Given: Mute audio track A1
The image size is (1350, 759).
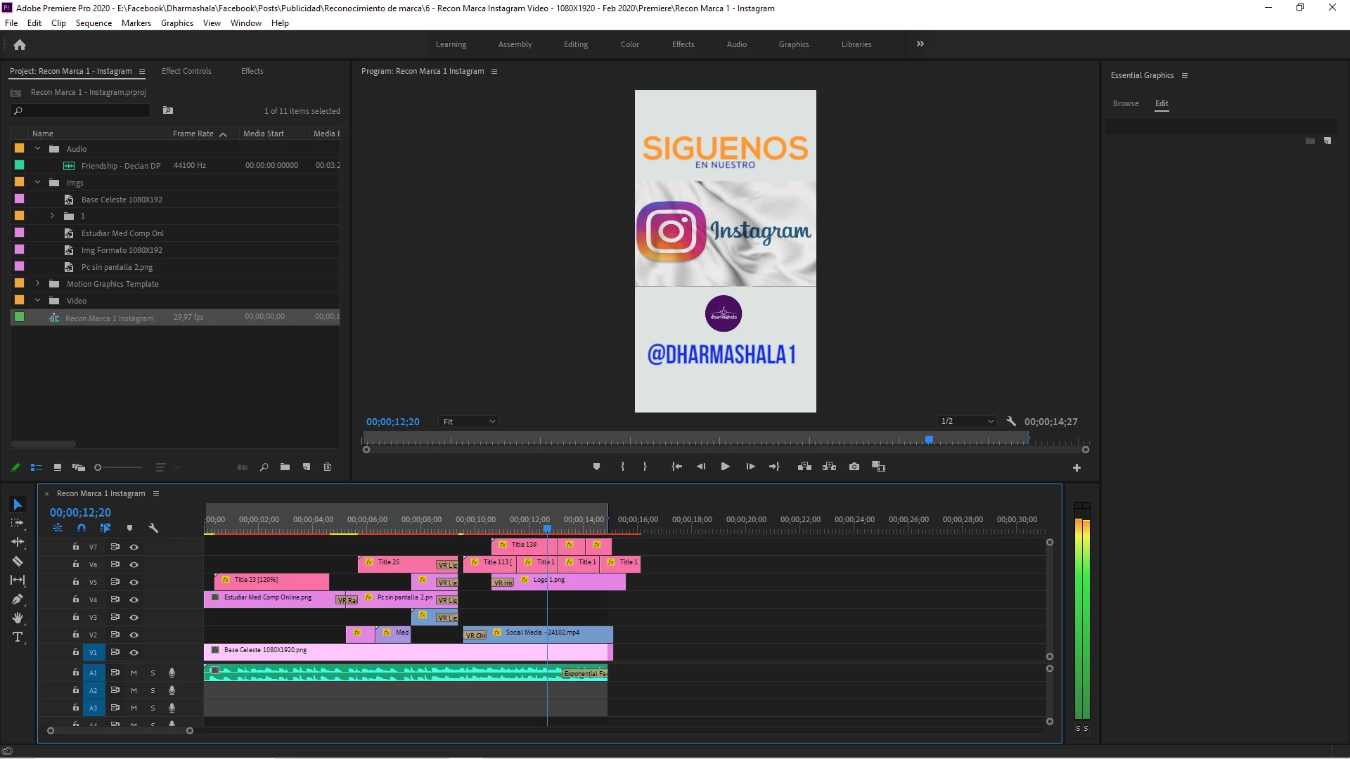Looking at the screenshot, I should (134, 673).
